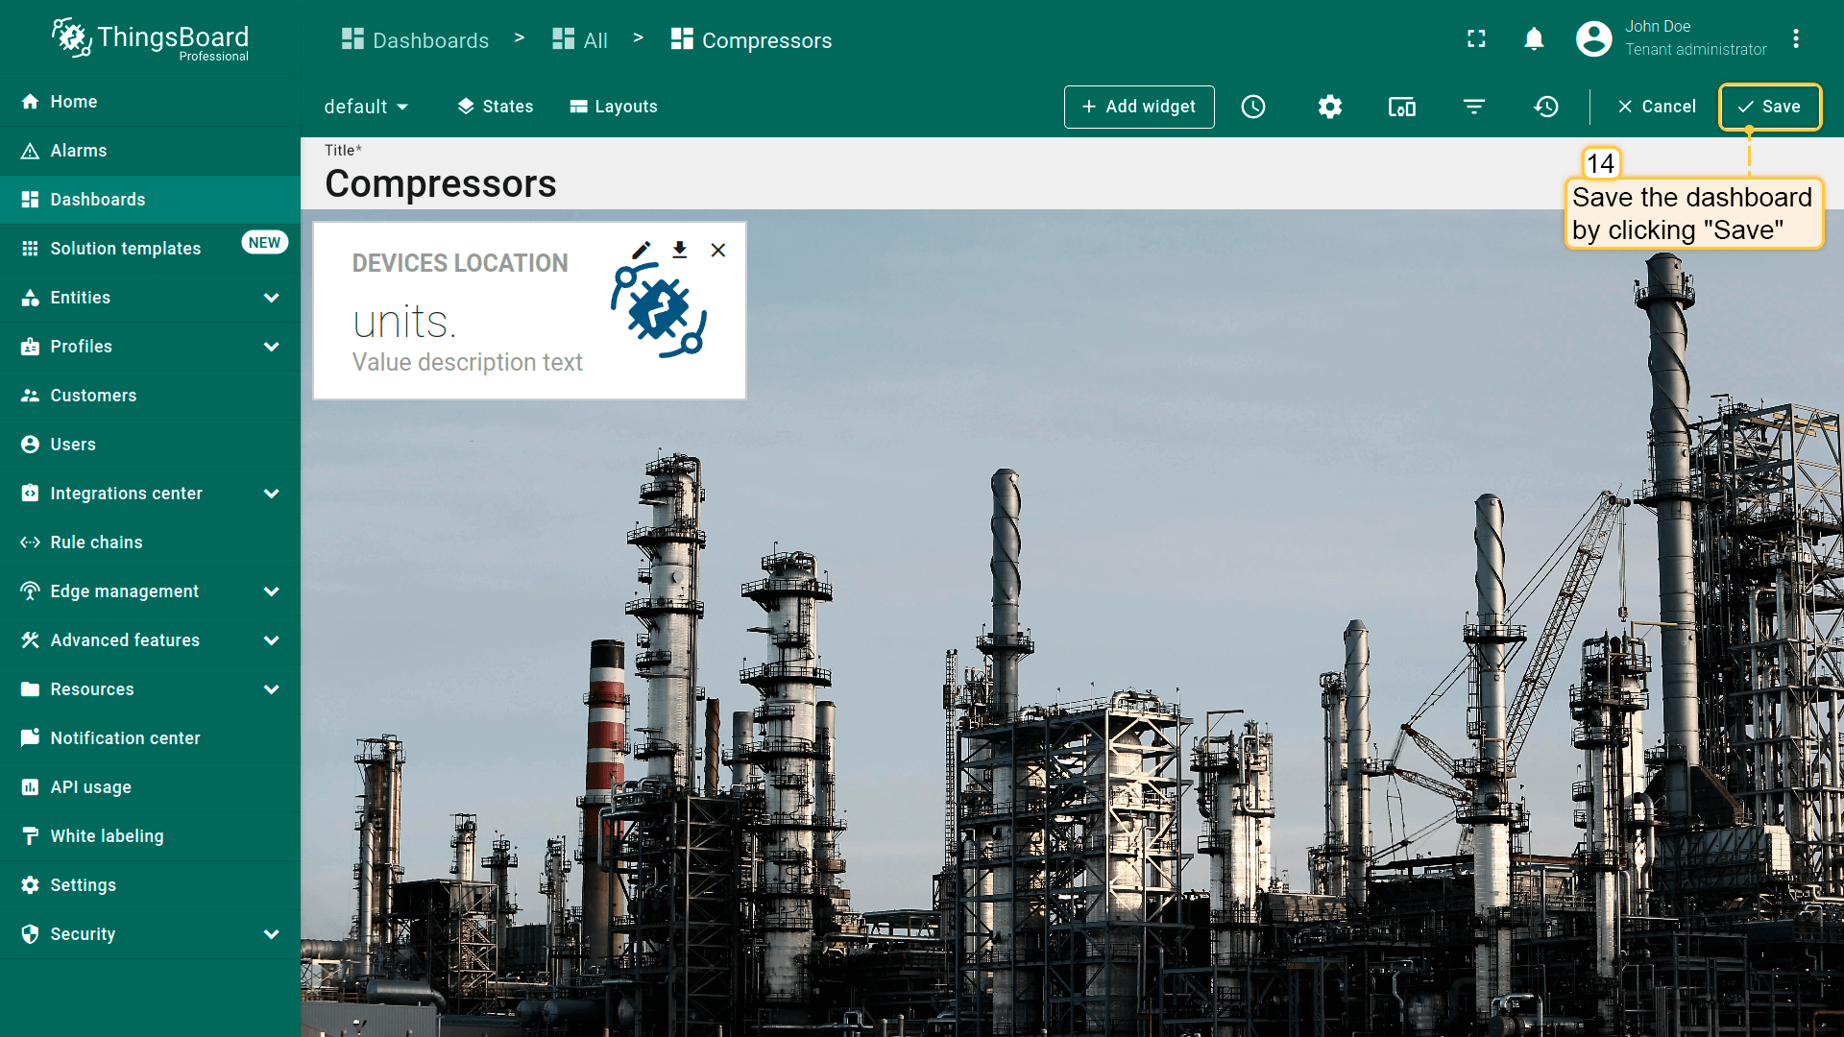Expand Integrations center menu
Viewport: 1844px width, 1037px height.
click(x=271, y=494)
